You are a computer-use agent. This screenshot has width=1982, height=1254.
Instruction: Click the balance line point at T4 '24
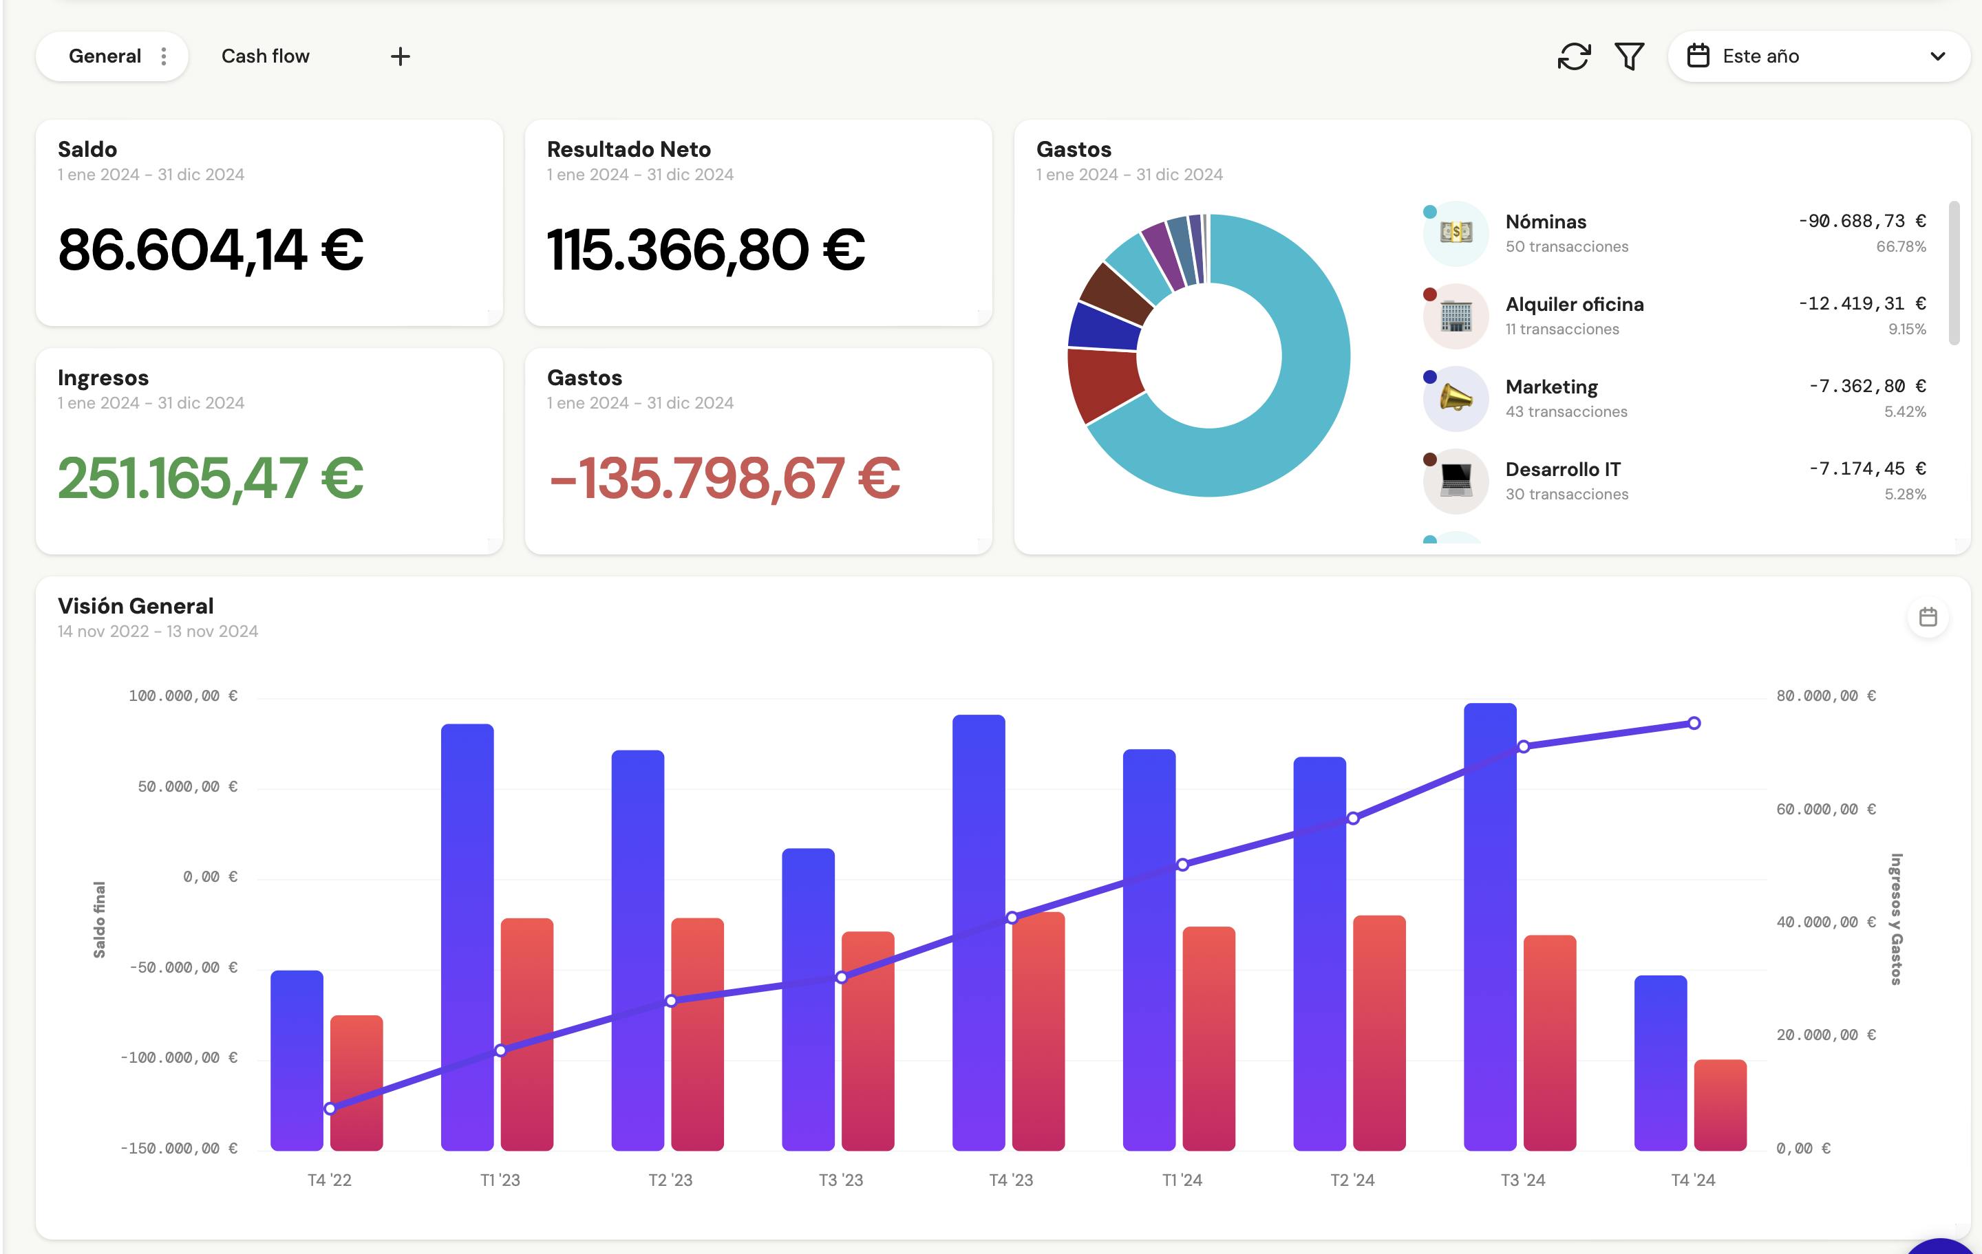click(x=1694, y=723)
